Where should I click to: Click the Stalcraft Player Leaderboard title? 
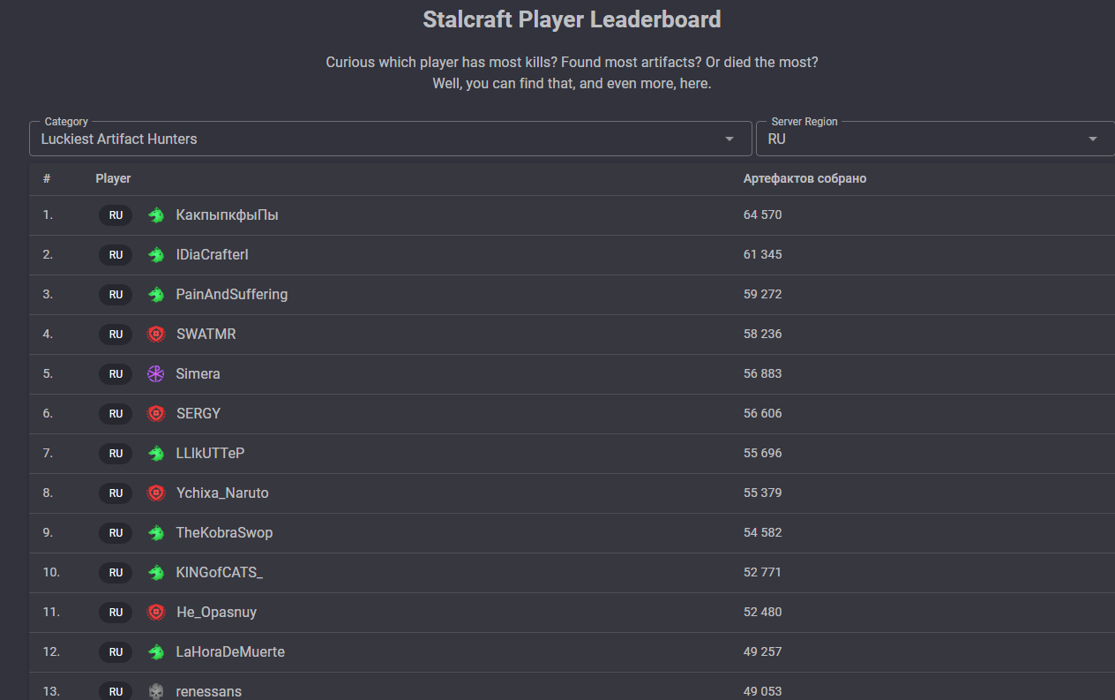572,19
